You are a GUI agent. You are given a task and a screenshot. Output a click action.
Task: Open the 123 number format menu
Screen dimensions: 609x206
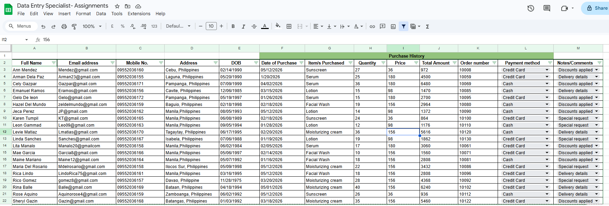pos(154,26)
